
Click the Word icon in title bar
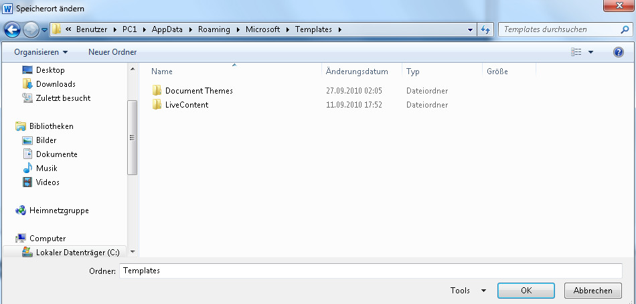point(7,8)
